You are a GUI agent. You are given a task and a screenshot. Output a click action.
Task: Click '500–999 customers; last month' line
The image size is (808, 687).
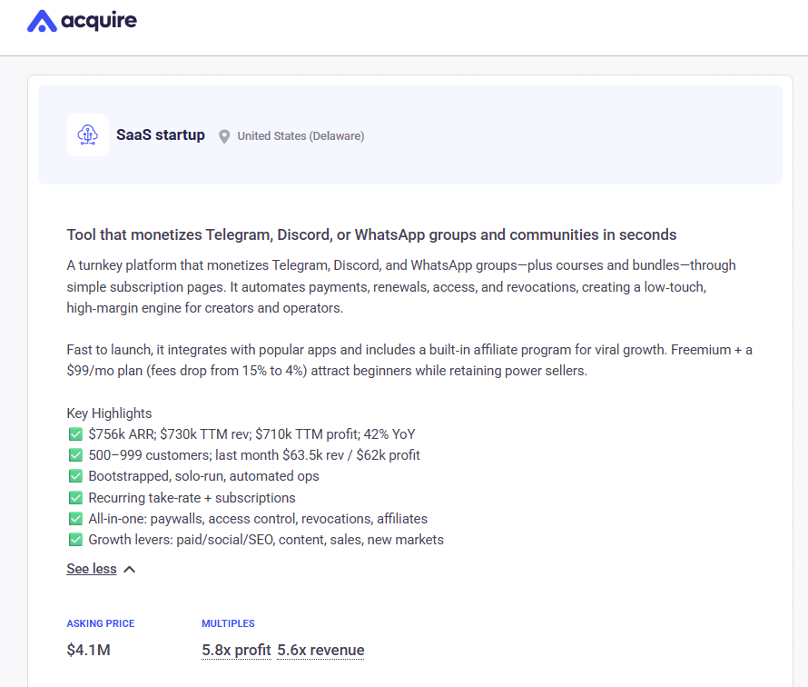tap(254, 455)
